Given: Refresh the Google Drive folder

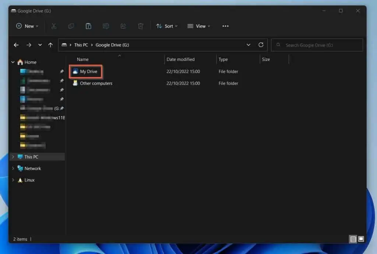Looking at the screenshot, I should click(261, 45).
